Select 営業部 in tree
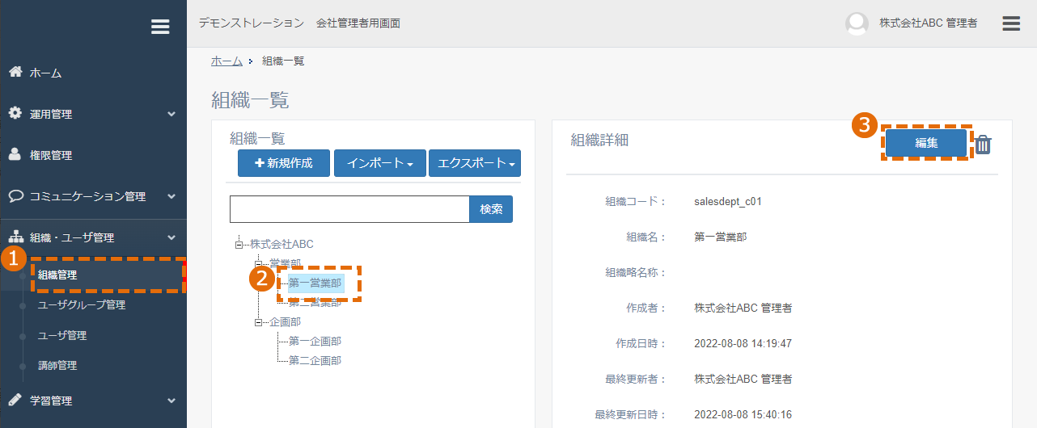The height and width of the screenshot is (428, 1037). [x=286, y=263]
